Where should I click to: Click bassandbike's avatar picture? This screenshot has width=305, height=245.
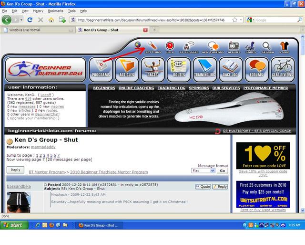[x=19, y=202]
